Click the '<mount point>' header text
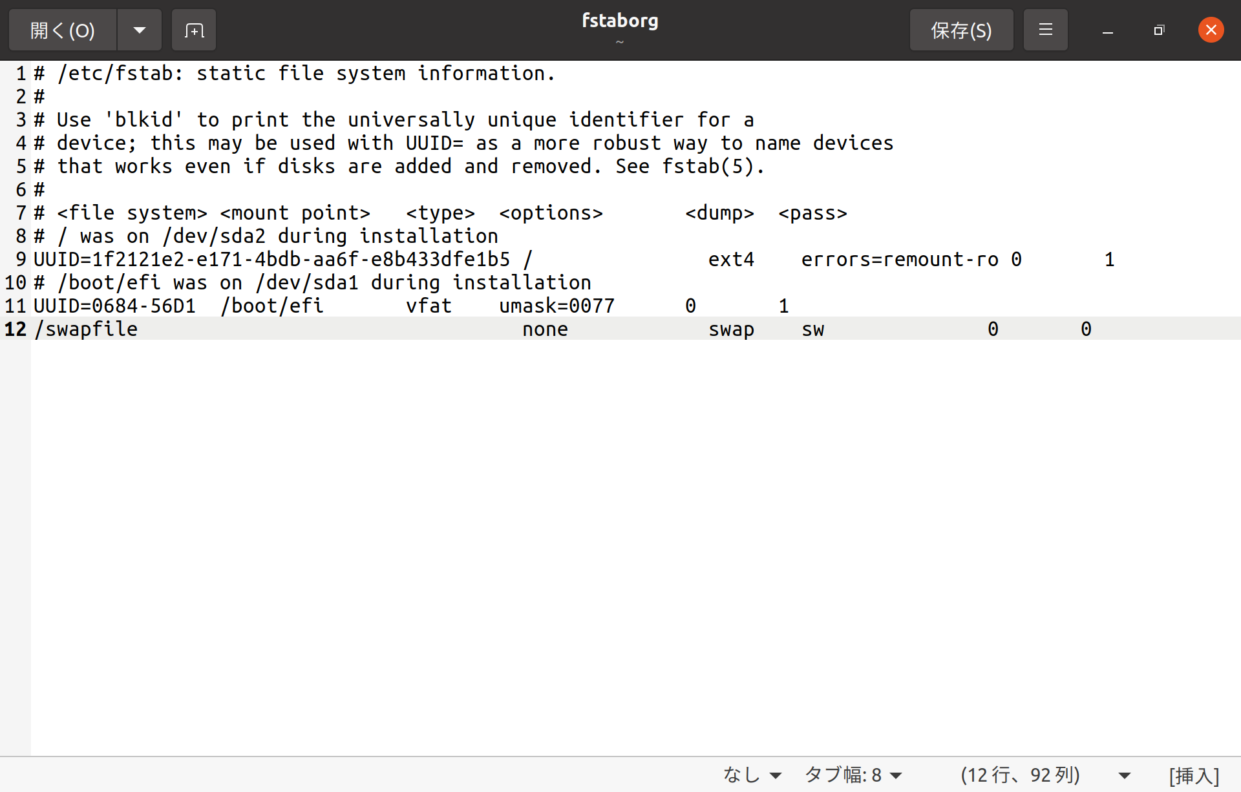The height and width of the screenshot is (792, 1241). click(295, 213)
